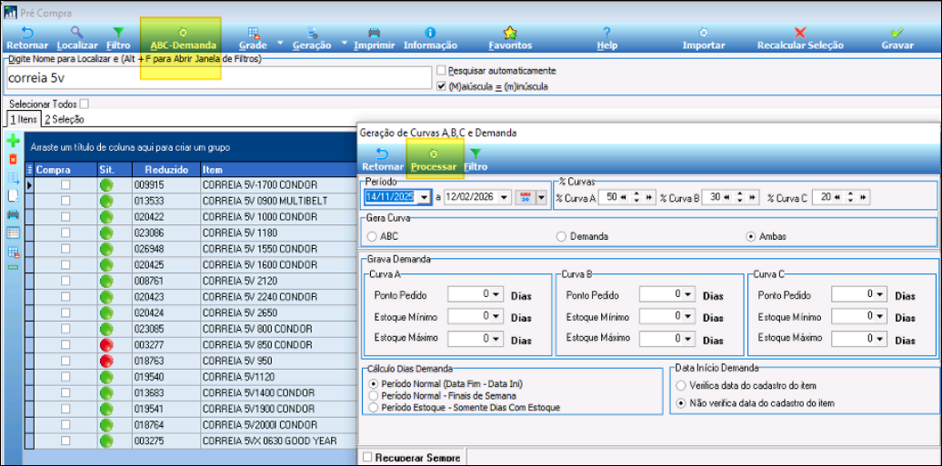Click the Imprimir printer icon
Screen dimensions: 942x466
coord(374,33)
